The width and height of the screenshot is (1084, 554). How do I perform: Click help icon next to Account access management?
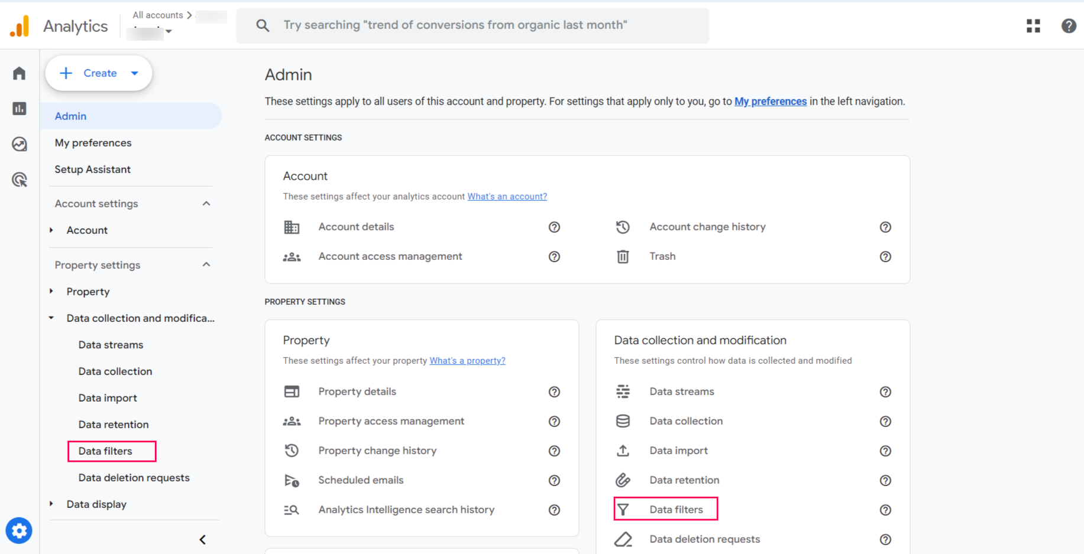(x=554, y=257)
